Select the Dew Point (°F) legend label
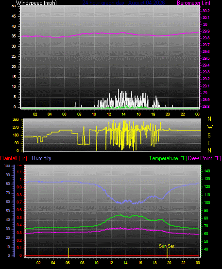The height and width of the screenshot is (269, 222). (205, 158)
